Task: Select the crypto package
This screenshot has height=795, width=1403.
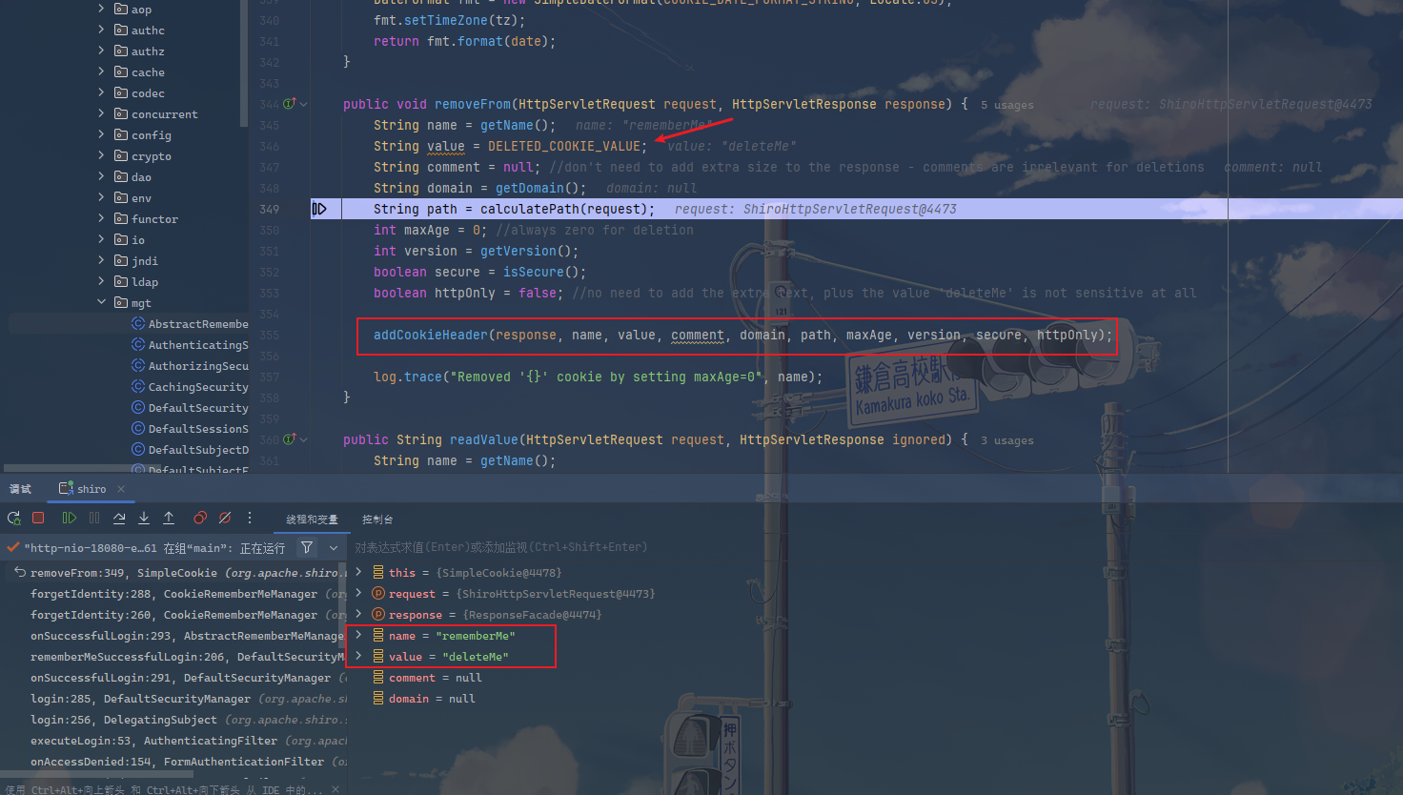Action: pyautogui.click(x=151, y=156)
